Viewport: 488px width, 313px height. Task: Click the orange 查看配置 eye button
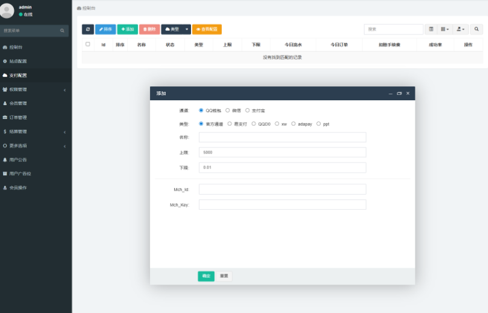click(207, 29)
